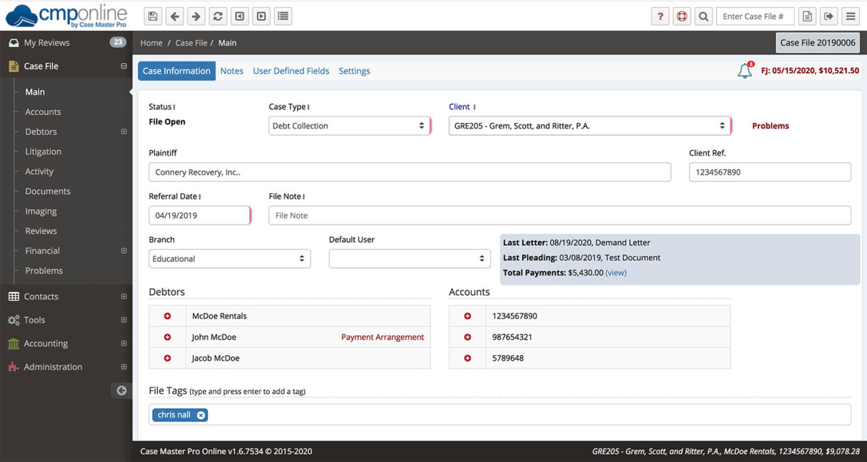The width and height of the screenshot is (867, 462).
Task: Click red plus icon for account 1234567890
Action: point(467,316)
